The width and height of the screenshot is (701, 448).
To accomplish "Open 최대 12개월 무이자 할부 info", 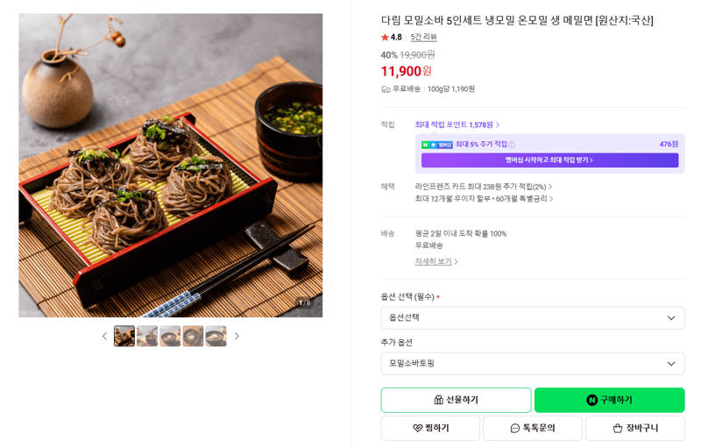I will click(484, 198).
